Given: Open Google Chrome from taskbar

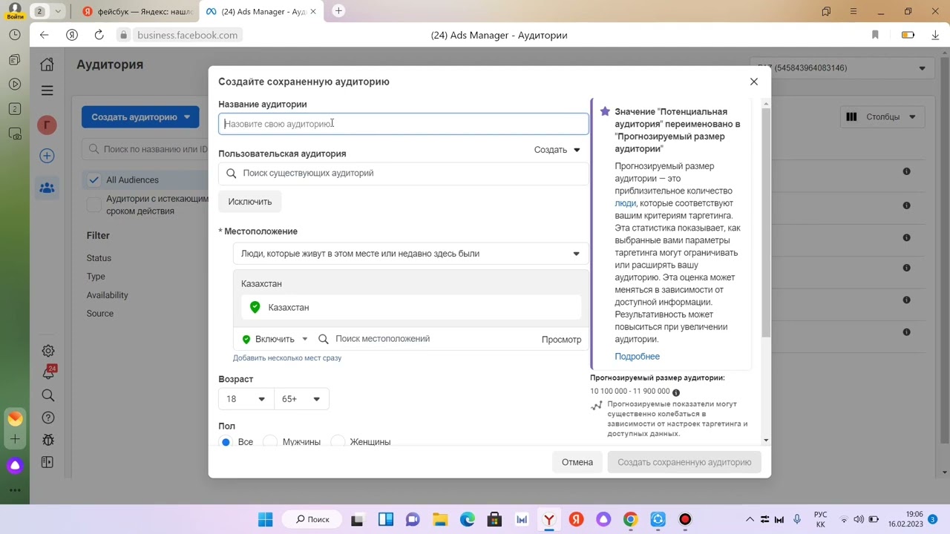Looking at the screenshot, I should pyautogui.click(x=630, y=519).
